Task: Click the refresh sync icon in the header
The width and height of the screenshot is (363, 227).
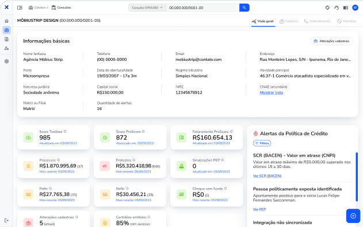Action: 327,7
